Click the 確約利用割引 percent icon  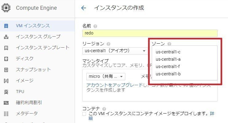point(6,103)
